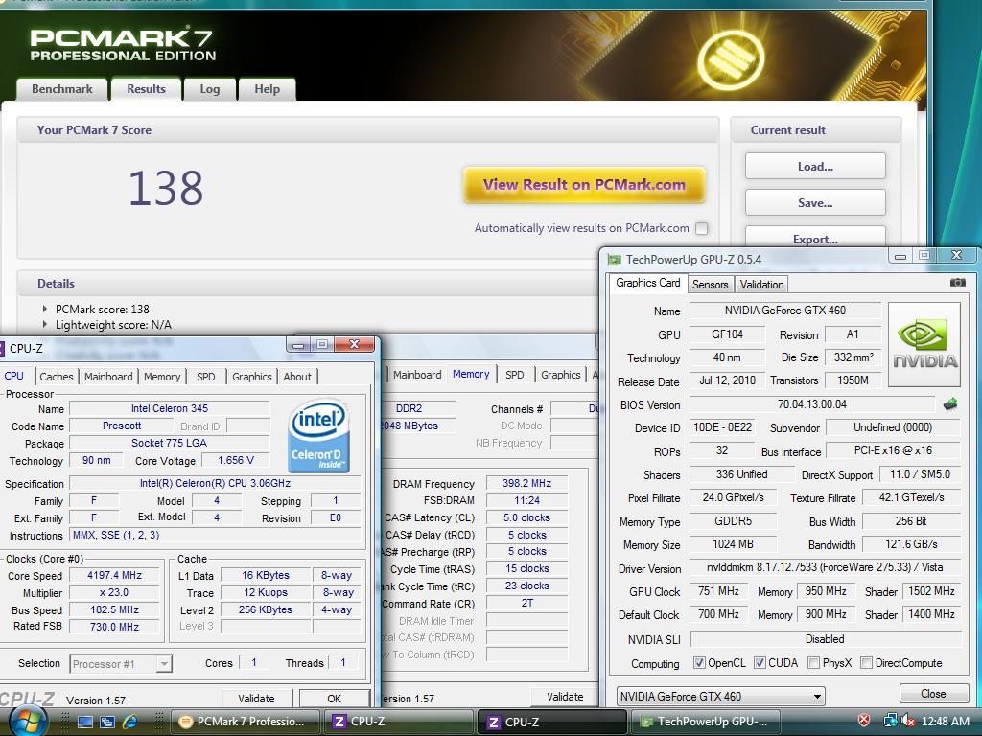Click OK in the front CPU-Z window
The width and height of the screenshot is (982, 736).
coord(335,699)
